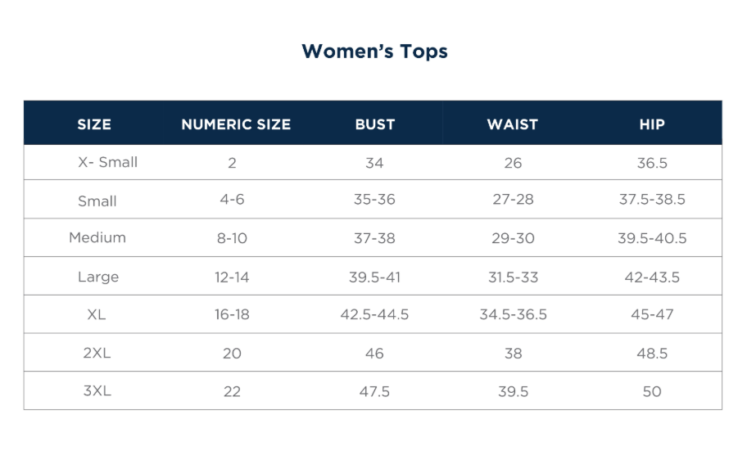Image resolution: width=747 pixels, height=451 pixels.
Task: Select the 2XL size row label
Action: (x=97, y=353)
